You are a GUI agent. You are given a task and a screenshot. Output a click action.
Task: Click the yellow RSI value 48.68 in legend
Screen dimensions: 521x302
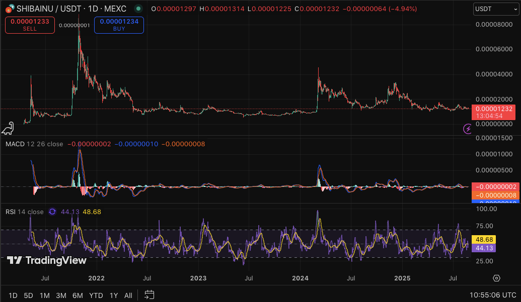click(x=92, y=212)
